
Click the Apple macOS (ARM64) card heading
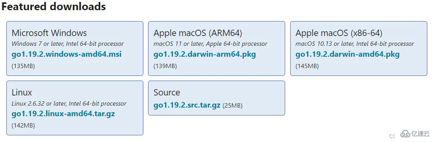click(198, 33)
